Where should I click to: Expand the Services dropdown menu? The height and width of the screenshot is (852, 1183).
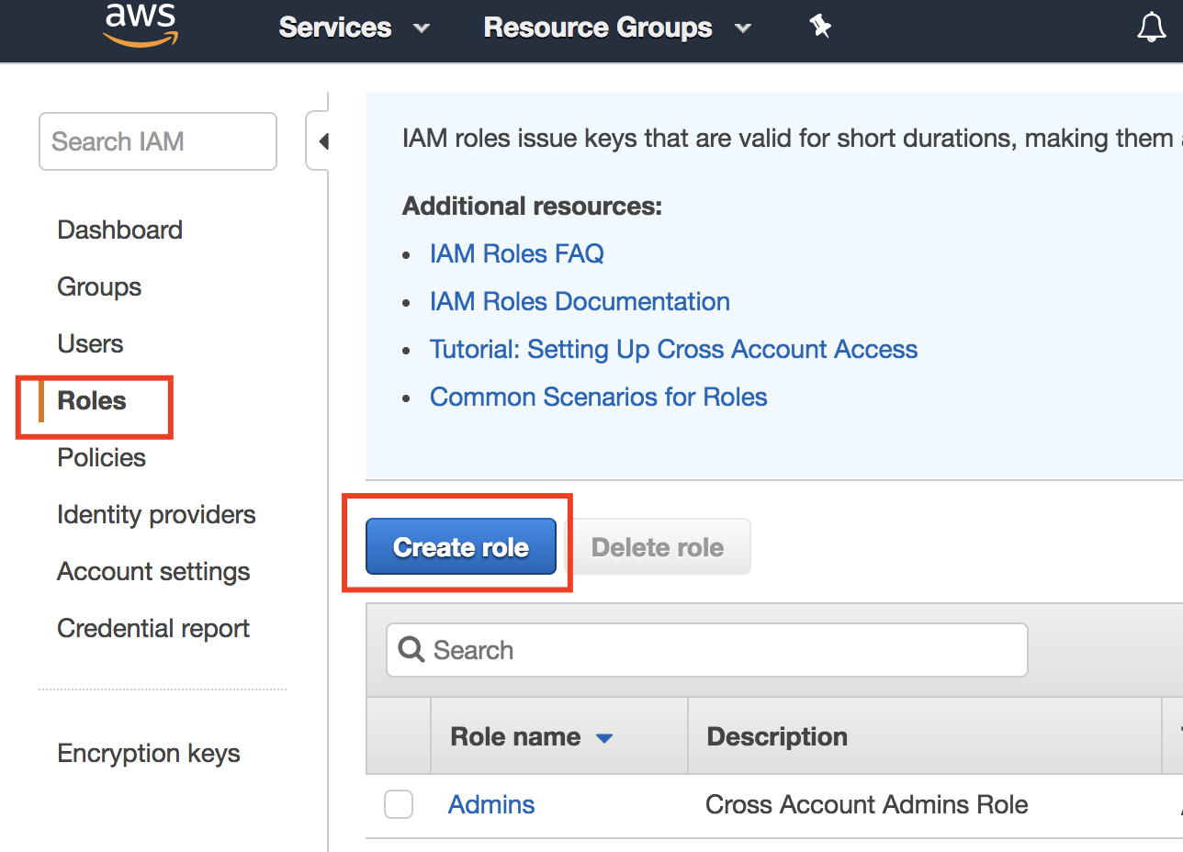tap(354, 28)
